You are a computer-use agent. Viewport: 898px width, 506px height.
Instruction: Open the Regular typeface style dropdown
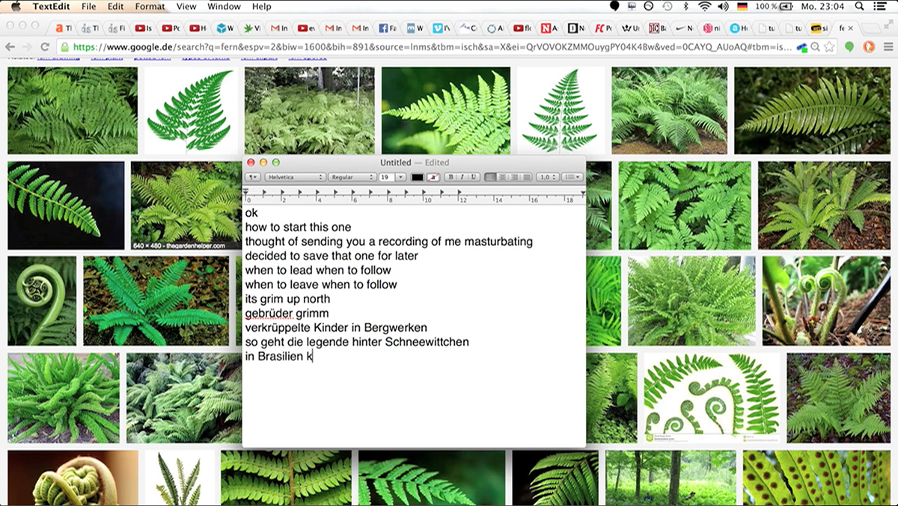[352, 177]
